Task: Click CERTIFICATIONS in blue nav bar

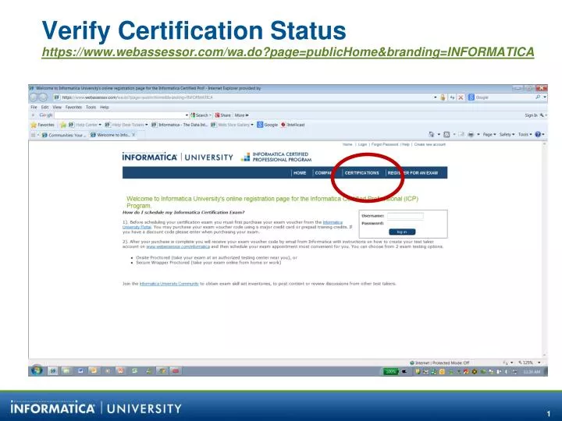Action: pyautogui.click(x=361, y=173)
